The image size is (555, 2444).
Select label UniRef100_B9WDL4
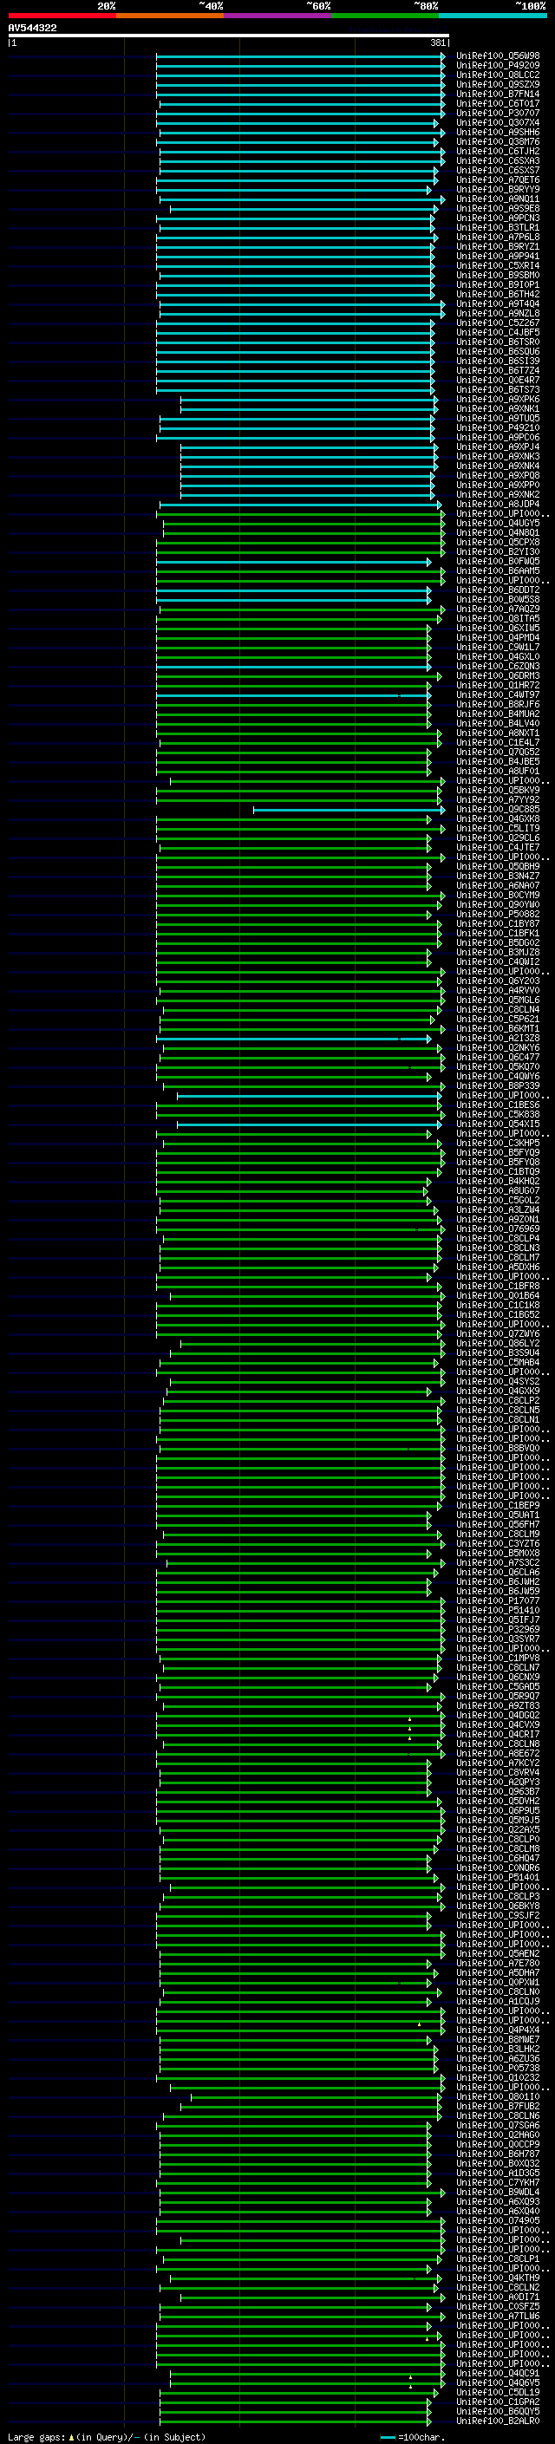pos(498,2192)
